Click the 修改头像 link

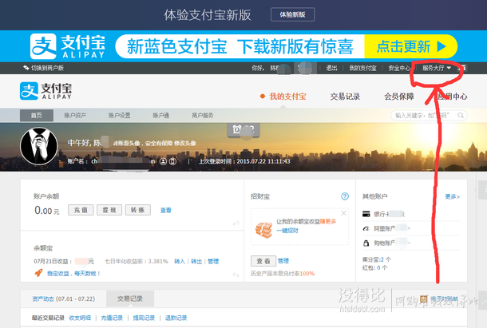185,143
